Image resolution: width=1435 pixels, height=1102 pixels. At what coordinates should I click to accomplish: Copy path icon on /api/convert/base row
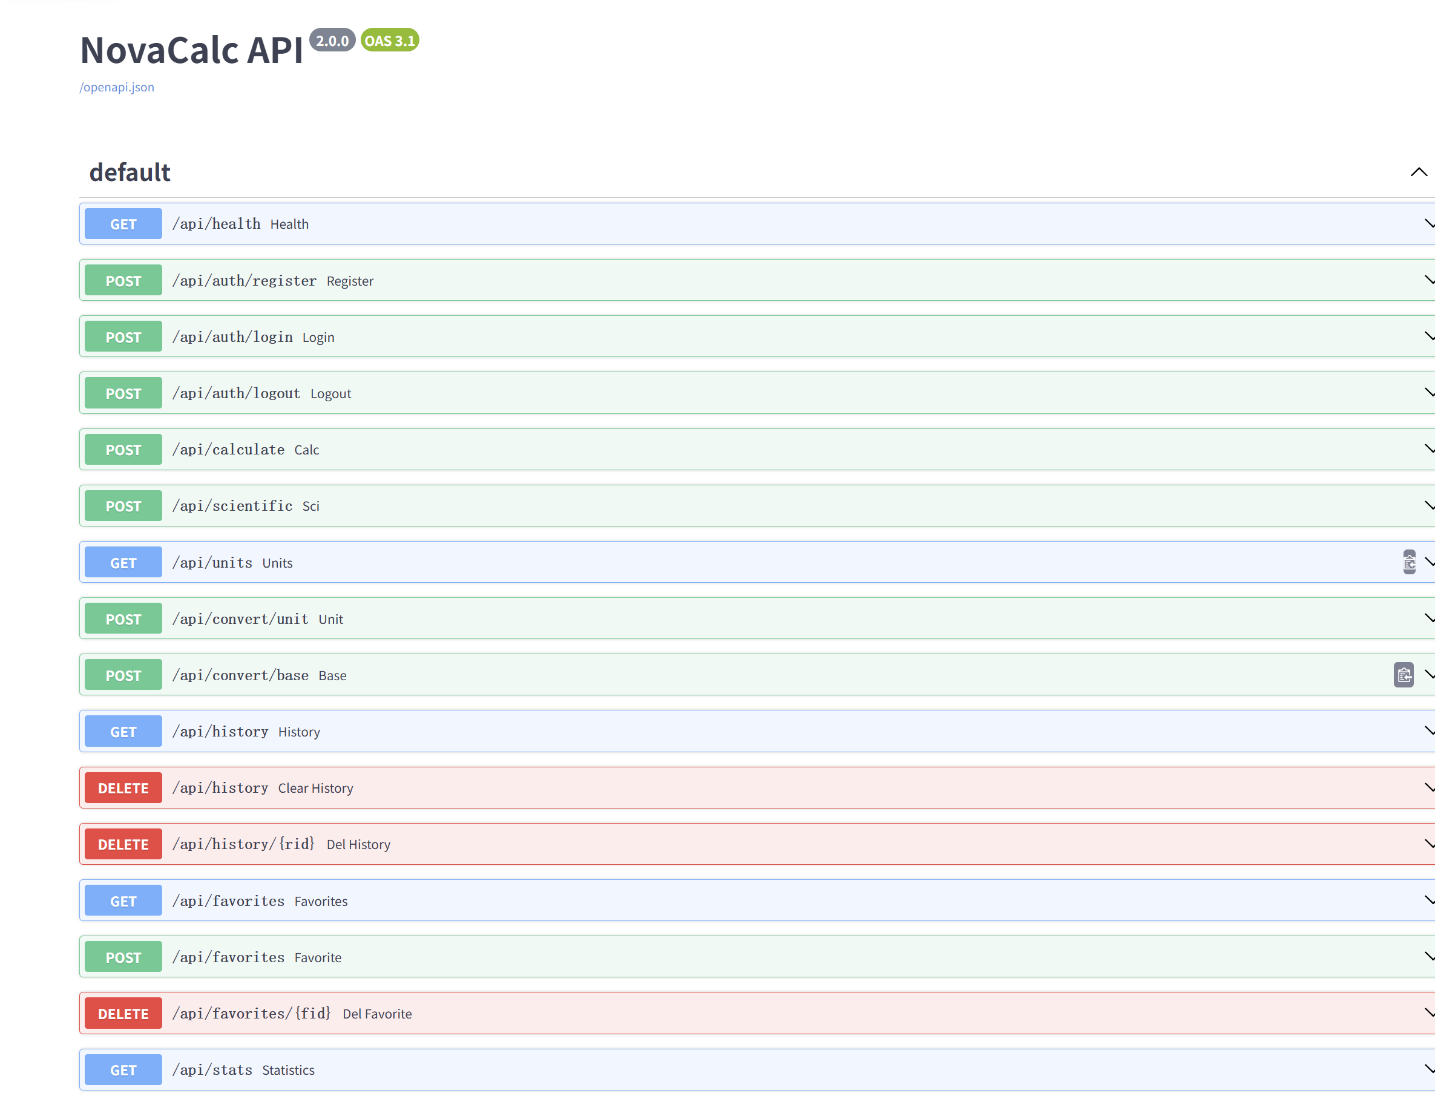[x=1404, y=675]
